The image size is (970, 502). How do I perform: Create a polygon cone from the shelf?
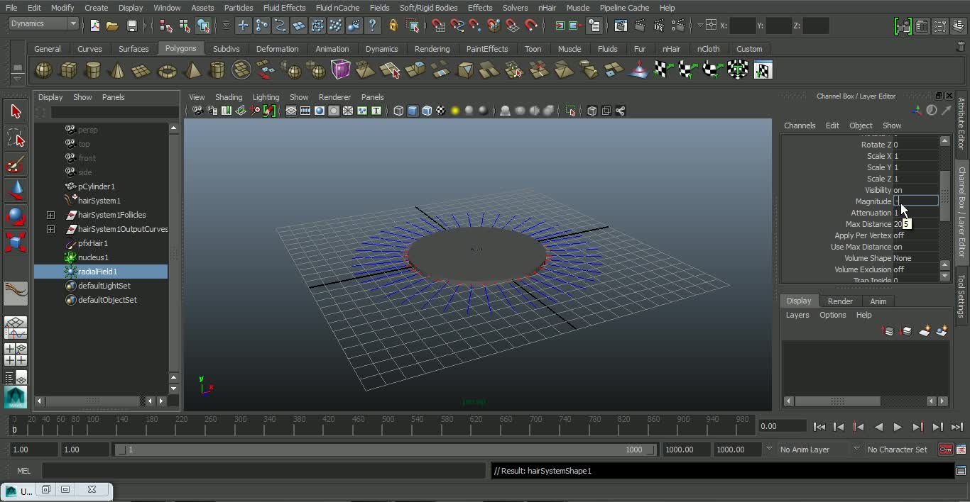[118, 70]
